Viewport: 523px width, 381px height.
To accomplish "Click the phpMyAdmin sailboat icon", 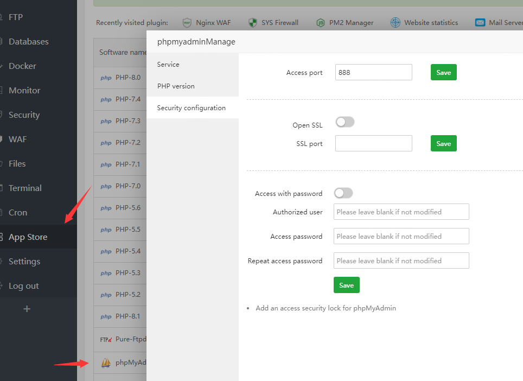I will click(106, 363).
